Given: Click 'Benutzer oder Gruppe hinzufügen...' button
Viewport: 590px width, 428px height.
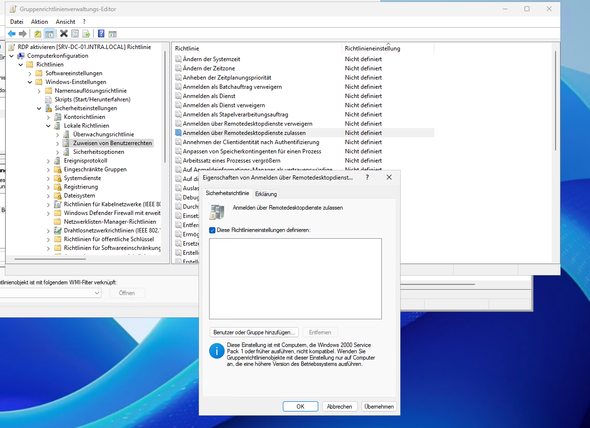Looking at the screenshot, I should (x=254, y=332).
